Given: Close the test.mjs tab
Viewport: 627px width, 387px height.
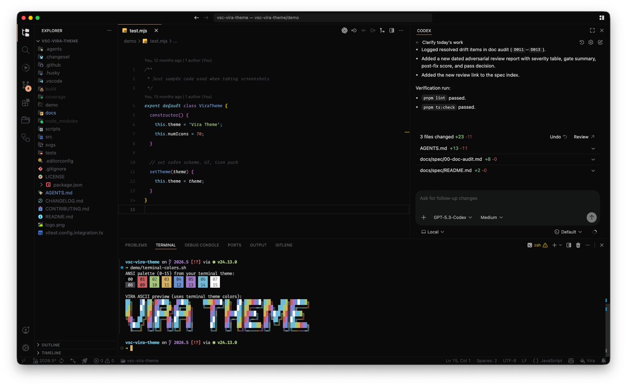Looking at the screenshot, I should (x=156, y=31).
